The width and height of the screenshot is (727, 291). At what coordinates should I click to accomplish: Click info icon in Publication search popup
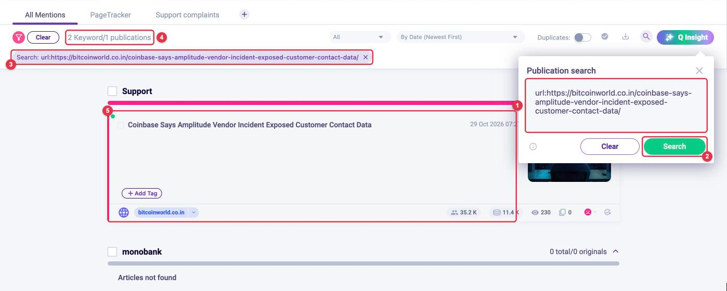click(x=533, y=147)
